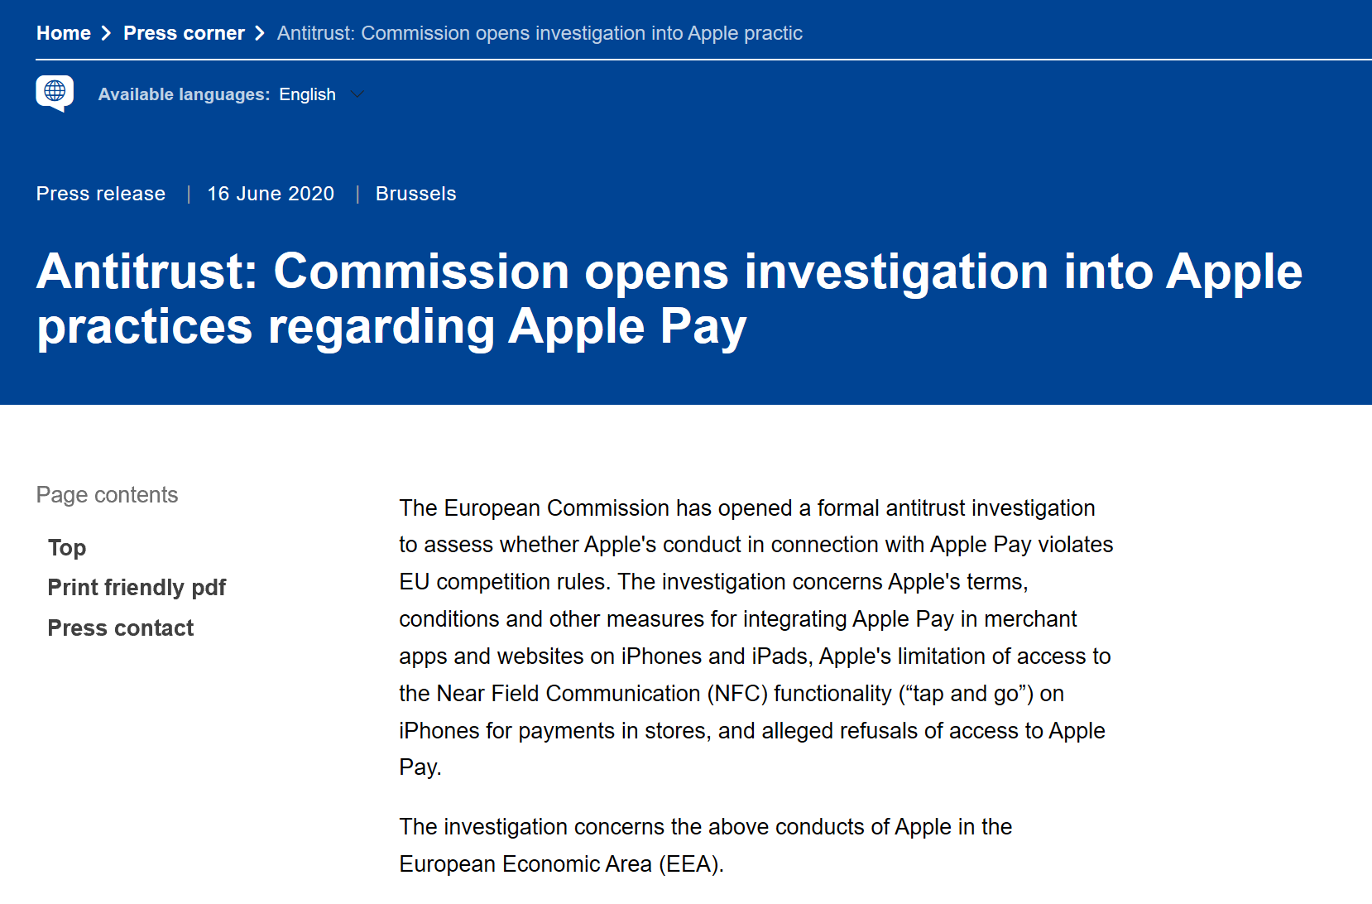
Task: Click the first paragraph about European Commission
Action: click(x=756, y=637)
